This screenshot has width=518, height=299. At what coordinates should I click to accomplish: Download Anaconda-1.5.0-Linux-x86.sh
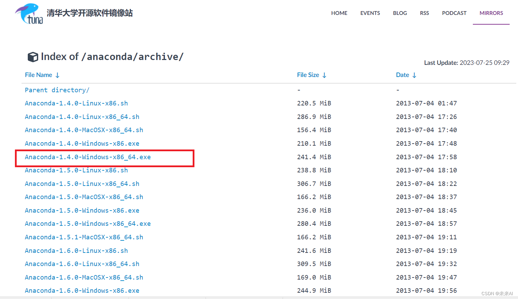pos(76,170)
